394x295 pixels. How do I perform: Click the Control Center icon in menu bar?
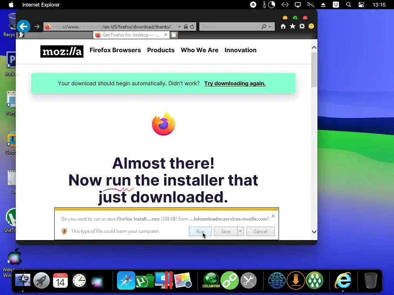(x=361, y=5)
